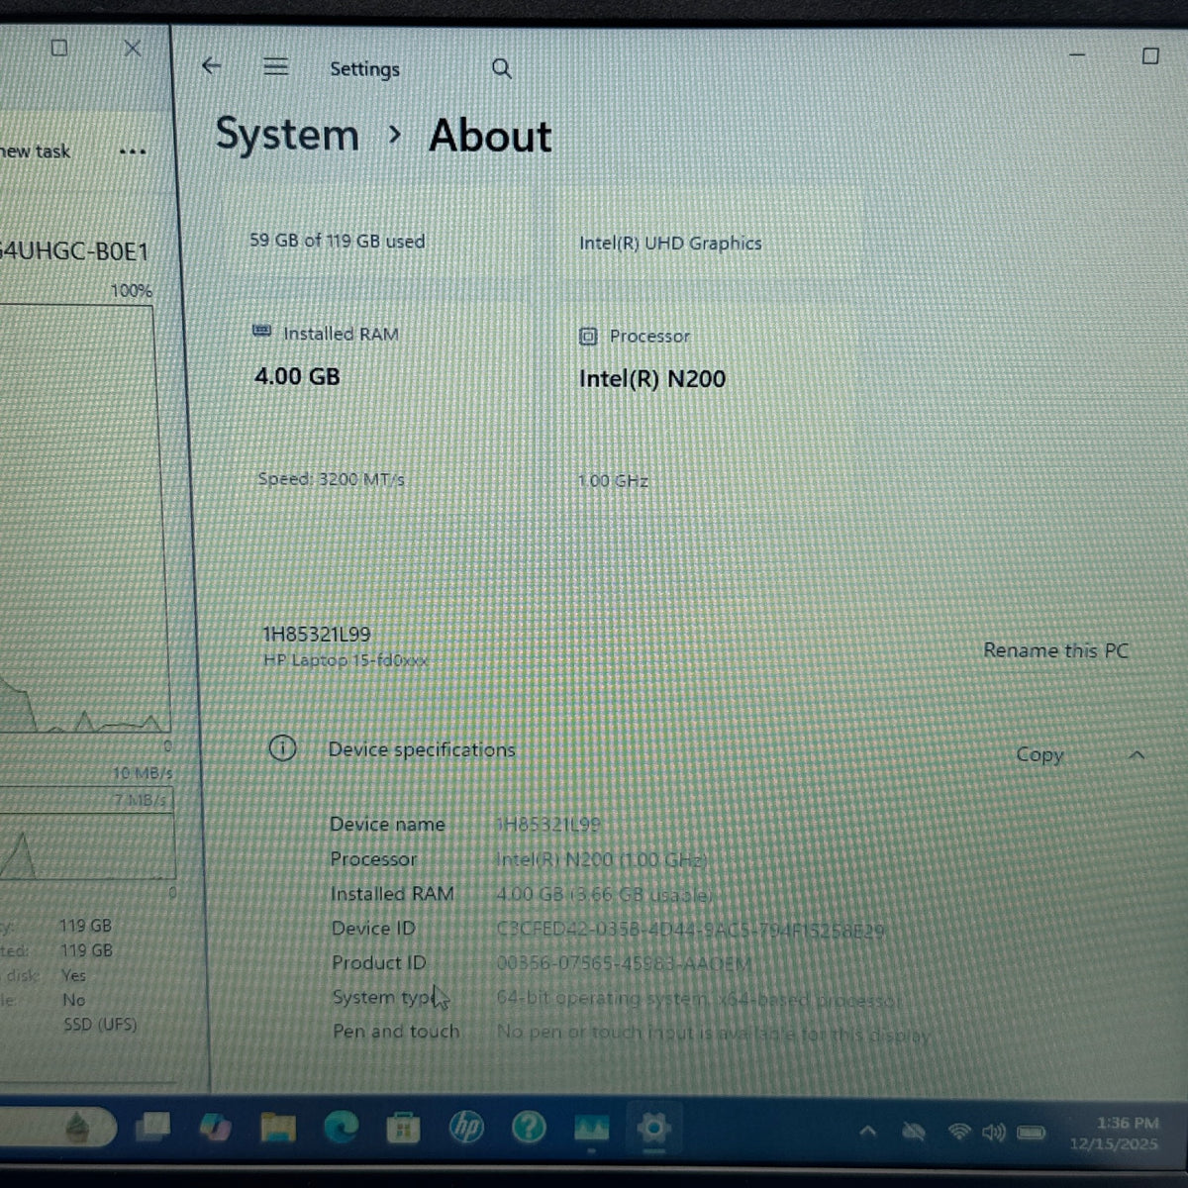Click the Device specifications info icon
Screen dimensions: 1188x1188
(282, 748)
